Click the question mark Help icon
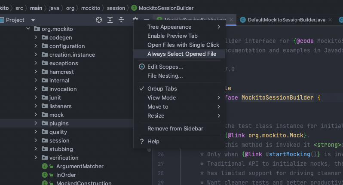 click(142, 141)
